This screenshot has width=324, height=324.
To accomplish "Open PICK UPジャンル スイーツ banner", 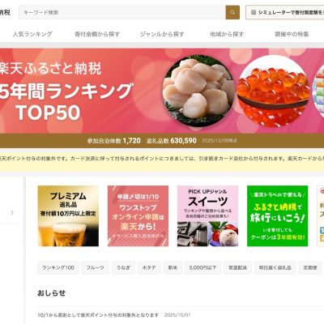I will [207, 216].
